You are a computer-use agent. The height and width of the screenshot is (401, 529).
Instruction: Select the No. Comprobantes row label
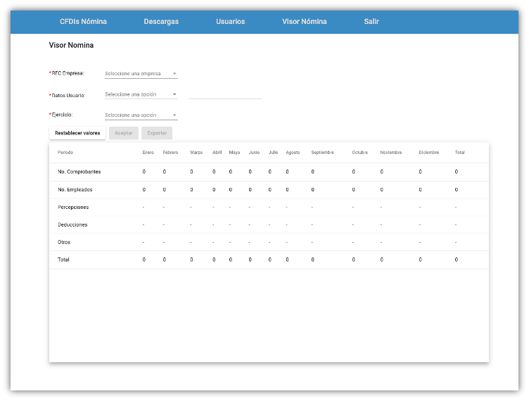tap(79, 172)
